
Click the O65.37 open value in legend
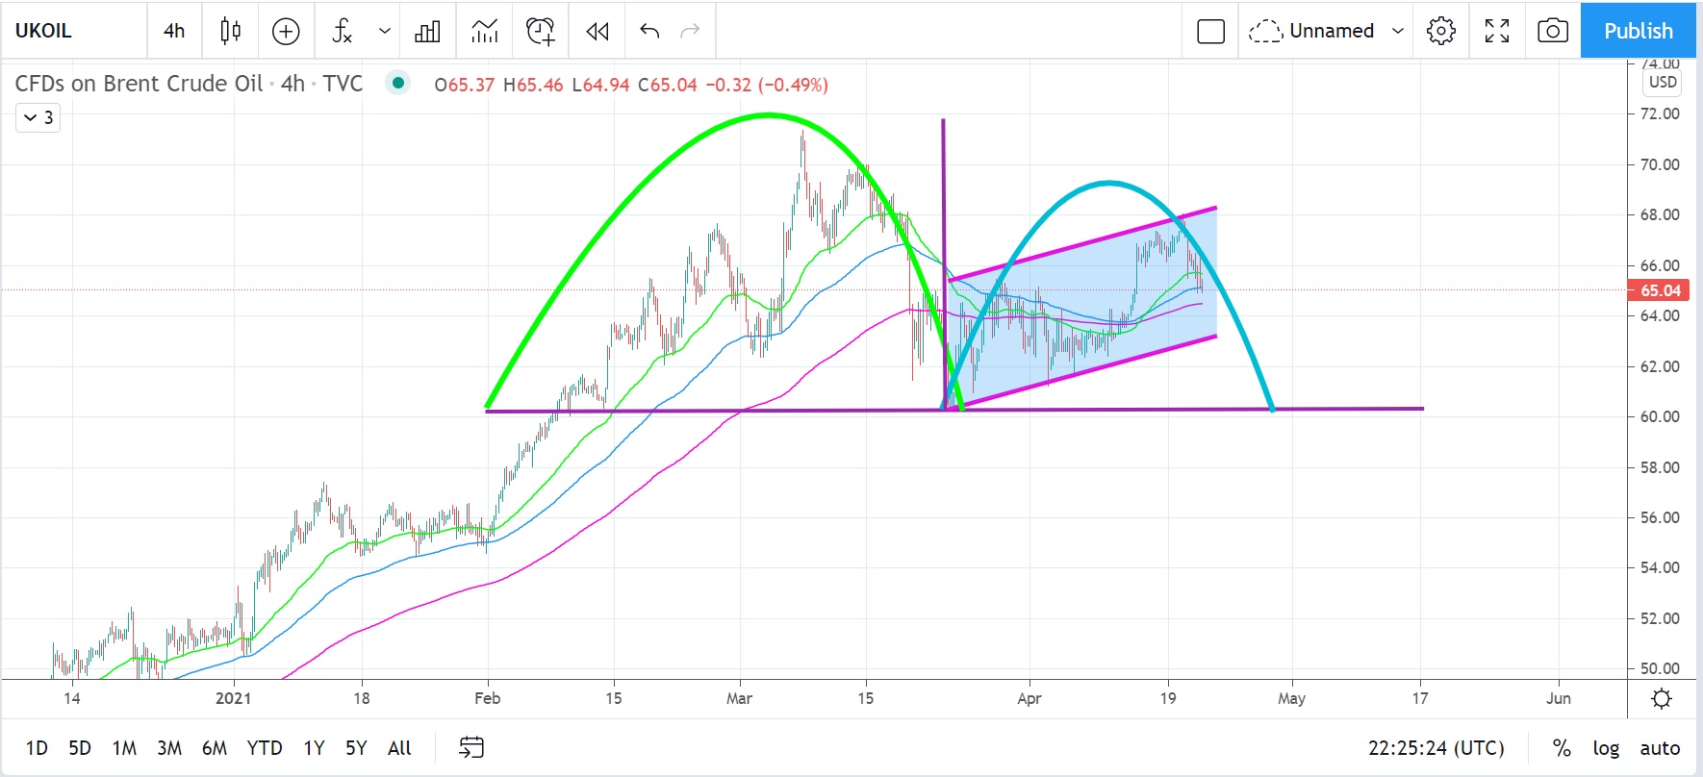coord(465,85)
